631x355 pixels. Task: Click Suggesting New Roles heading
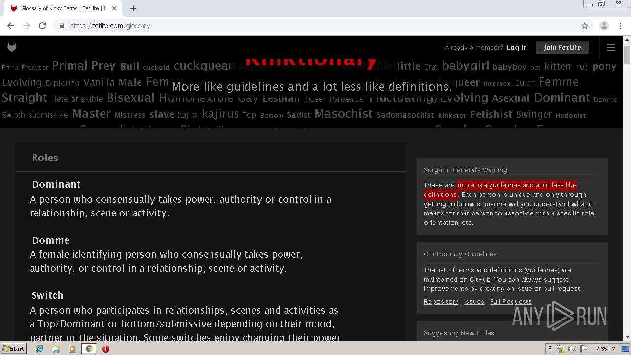point(459,333)
